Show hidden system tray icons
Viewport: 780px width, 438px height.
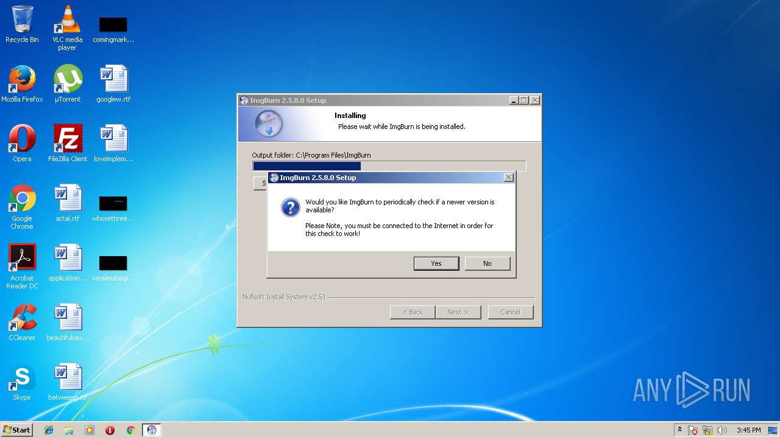[x=680, y=430]
